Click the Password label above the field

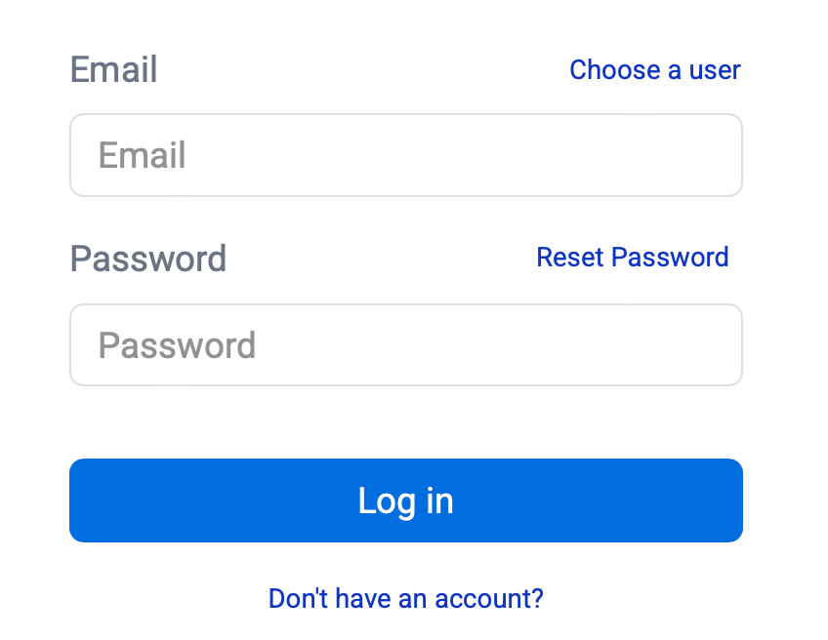(147, 259)
